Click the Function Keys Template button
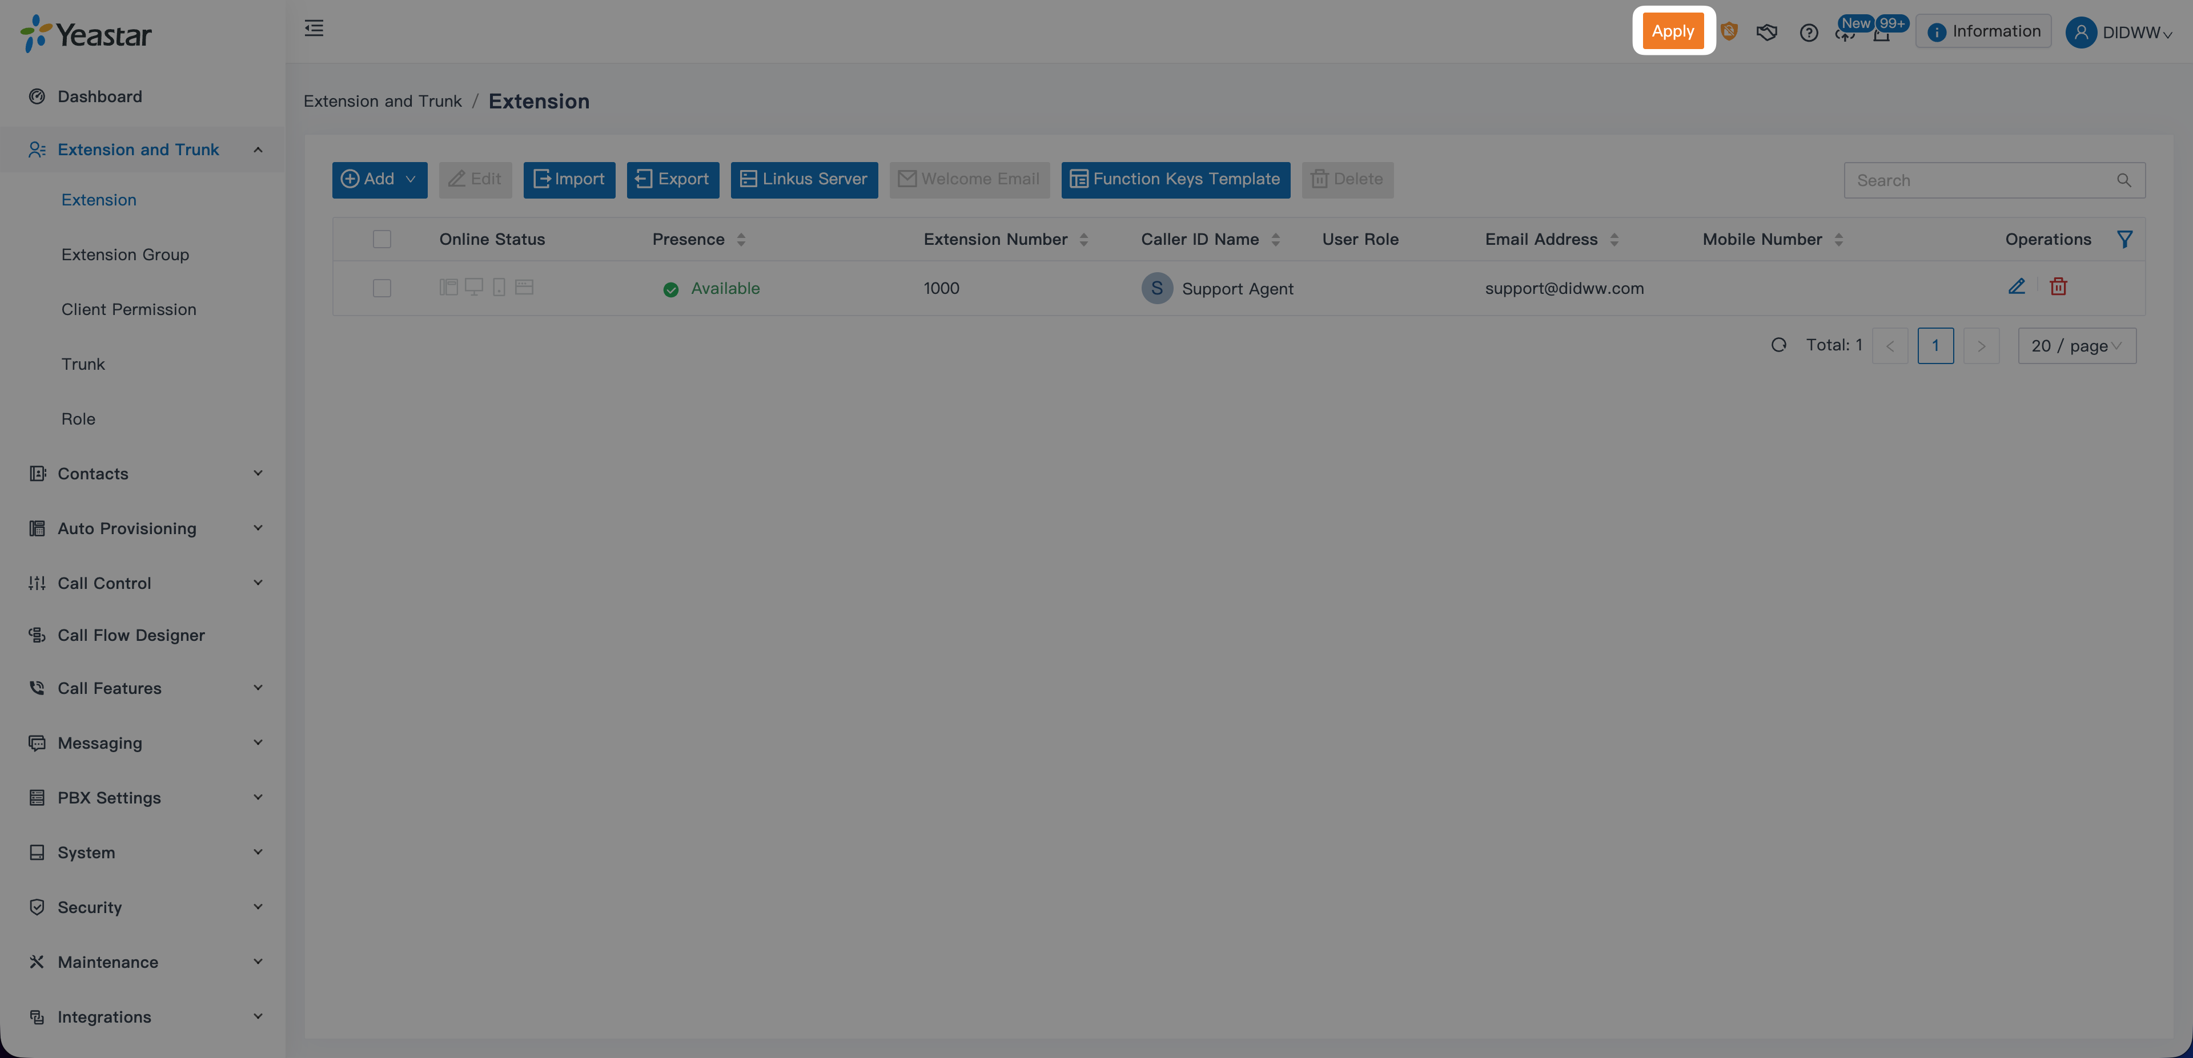Image resolution: width=2193 pixels, height=1058 pixels. 1175,179
